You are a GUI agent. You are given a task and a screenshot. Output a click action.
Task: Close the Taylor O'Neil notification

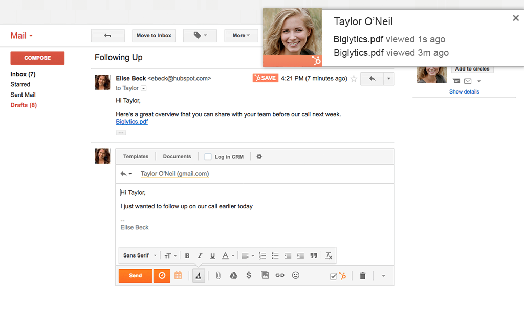tap(516, 18)
